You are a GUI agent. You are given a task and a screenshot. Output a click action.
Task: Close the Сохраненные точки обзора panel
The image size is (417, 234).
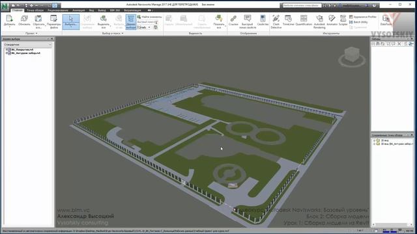tap(412, 135)
